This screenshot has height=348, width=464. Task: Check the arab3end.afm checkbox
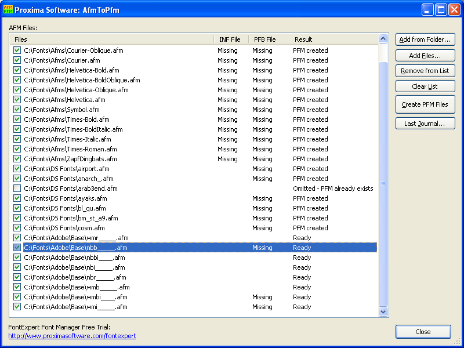[17, 188]
